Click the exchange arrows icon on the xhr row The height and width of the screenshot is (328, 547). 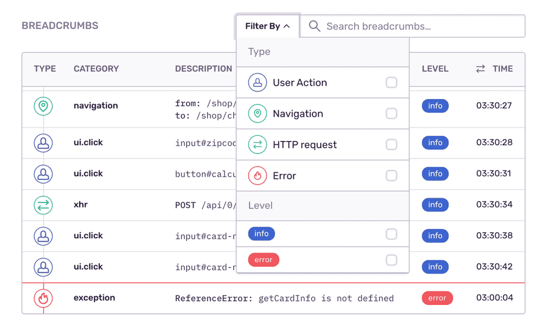click(x=44, y=205)
